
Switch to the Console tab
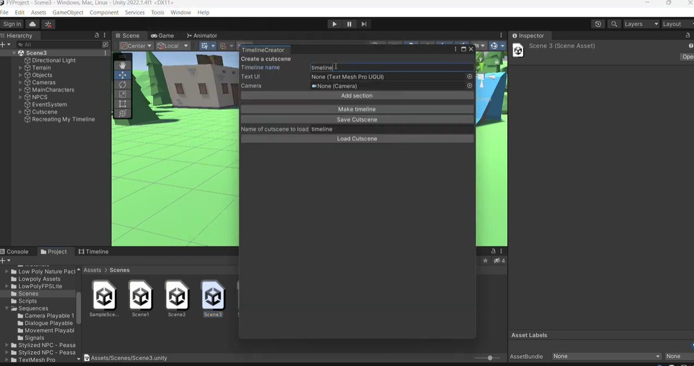[x=14, y=251]
